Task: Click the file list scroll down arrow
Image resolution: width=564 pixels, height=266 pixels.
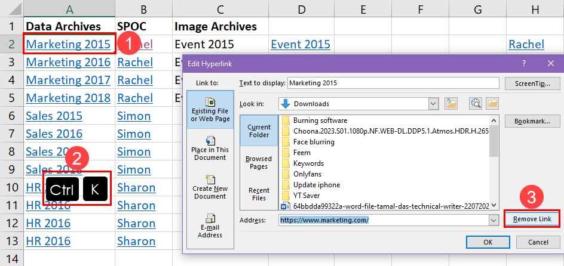Action: 494,205
